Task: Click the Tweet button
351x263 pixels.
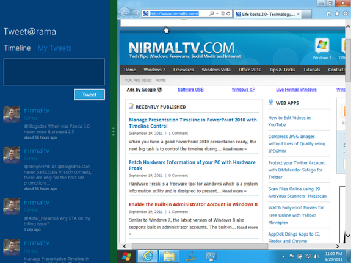Action: pos(89,95)
